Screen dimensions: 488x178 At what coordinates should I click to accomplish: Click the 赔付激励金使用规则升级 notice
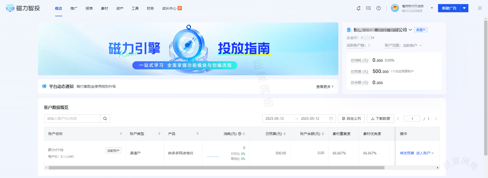point(96,86)
